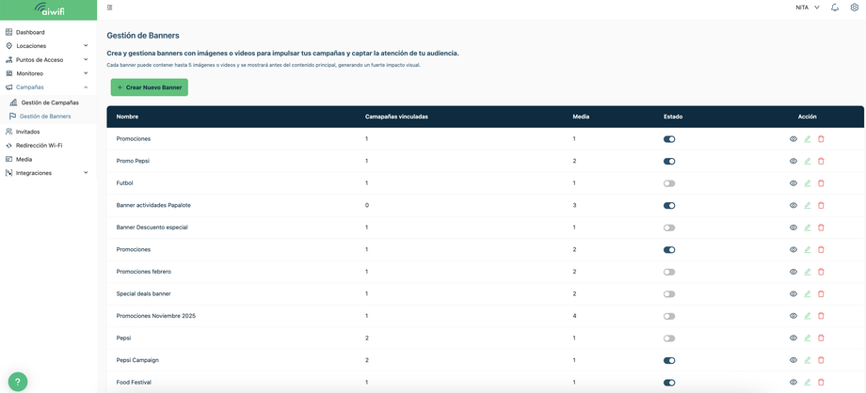Image resolution: width=866 pixels, height=393 pixels.
Task: Turn off Banner actividades Papalote status
Action: coord(669,205)
